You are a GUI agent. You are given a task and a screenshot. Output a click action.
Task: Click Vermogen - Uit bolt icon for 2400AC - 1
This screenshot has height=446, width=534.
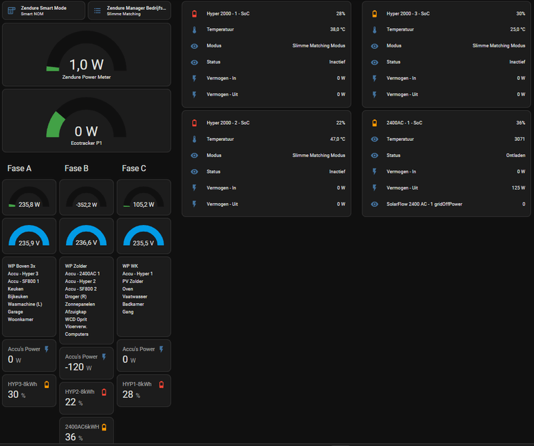tap(374, 188)
